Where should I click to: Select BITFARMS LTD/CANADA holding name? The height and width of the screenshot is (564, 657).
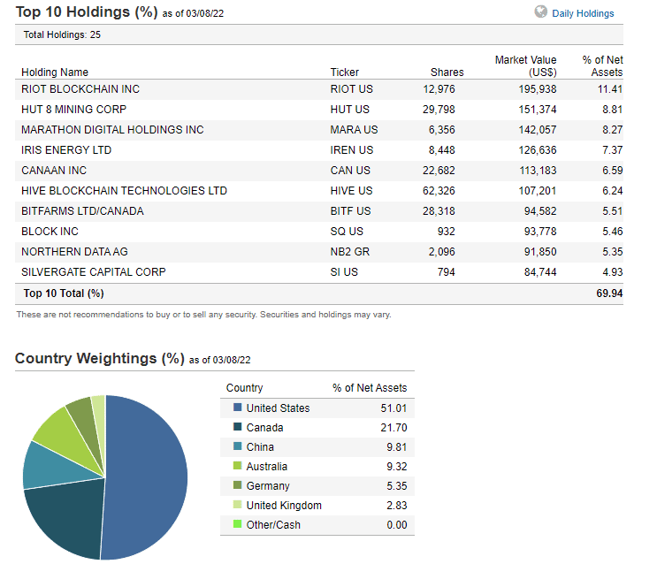point(82,211)
